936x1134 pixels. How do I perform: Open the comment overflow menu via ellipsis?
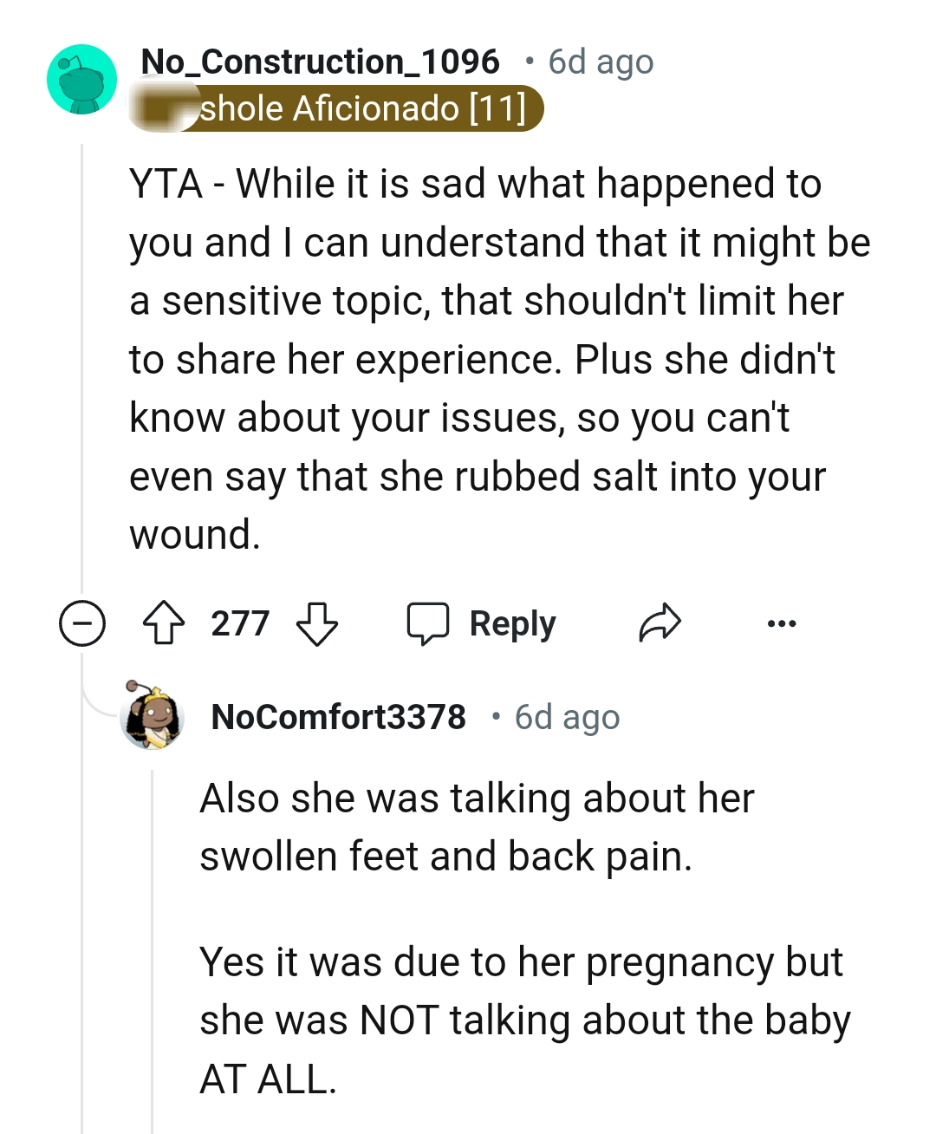click(783, 622)
